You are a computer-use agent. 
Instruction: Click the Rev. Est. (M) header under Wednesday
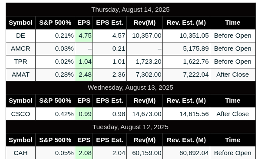pyautogui.click(x=186, y=101)
